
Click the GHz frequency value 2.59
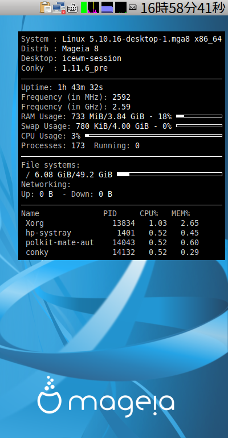[121, 107]
